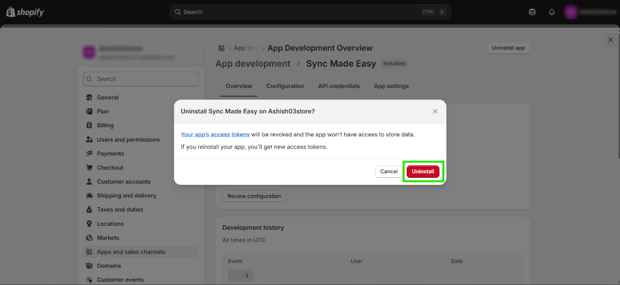Close the settings panel with X
Screen dimensions: 620x285
pyautogui.click(x=610, y=40)
